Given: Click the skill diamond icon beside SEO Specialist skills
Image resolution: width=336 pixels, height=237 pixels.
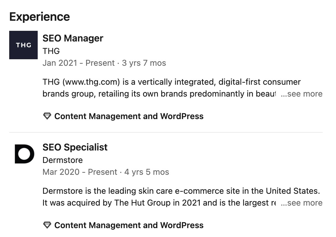Looking at the screenshot, I should (47, 225).
